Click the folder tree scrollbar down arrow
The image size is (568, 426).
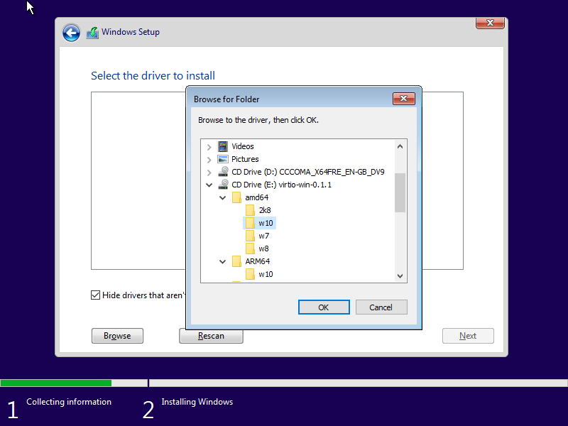(x=400, y=275)
